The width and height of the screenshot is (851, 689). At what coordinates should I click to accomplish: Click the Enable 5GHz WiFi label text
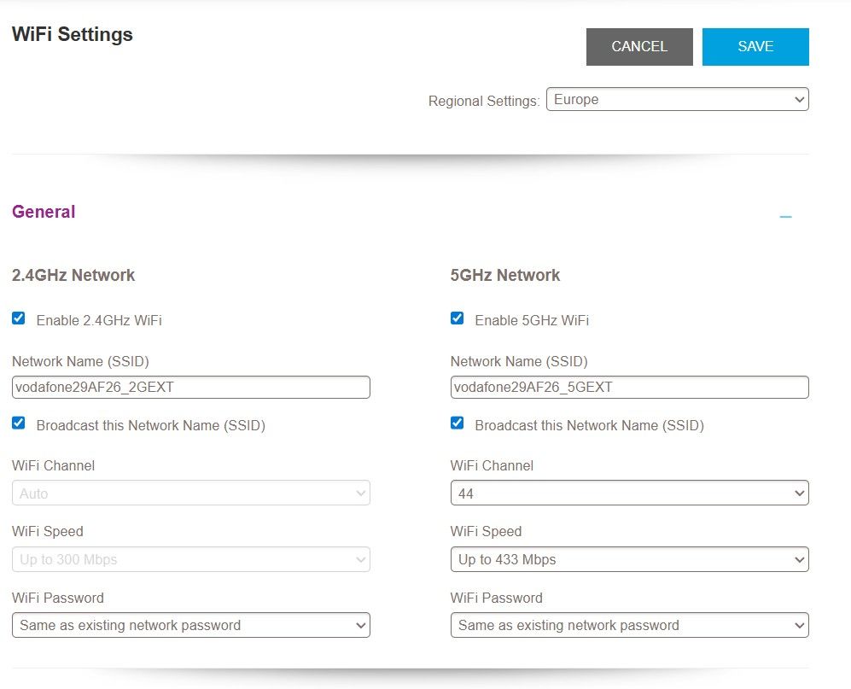point(532,320)
